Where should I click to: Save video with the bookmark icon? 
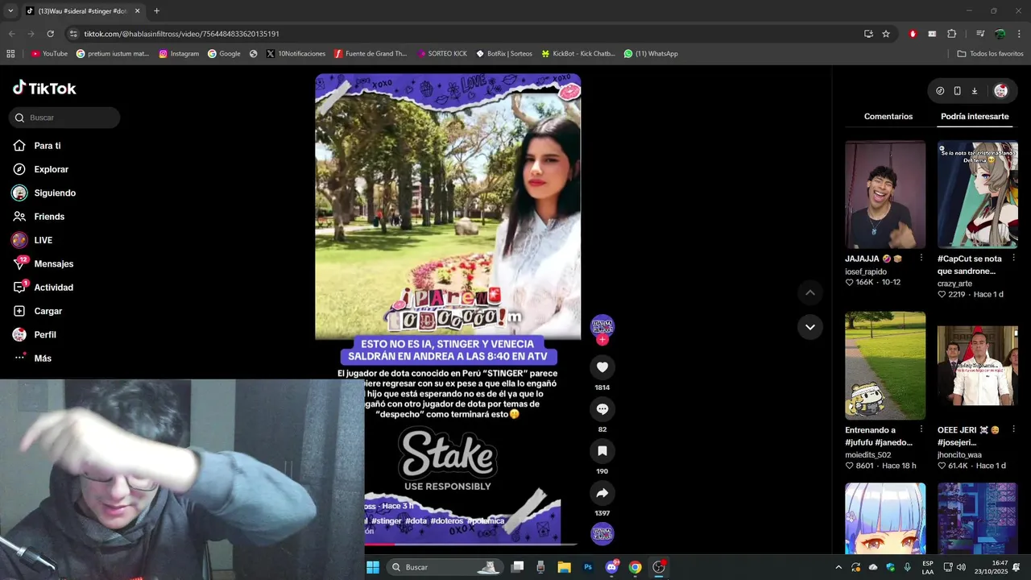(602, 451)
